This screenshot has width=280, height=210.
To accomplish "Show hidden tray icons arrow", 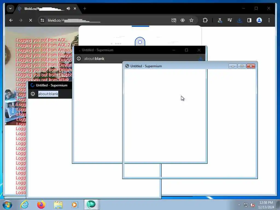I will pos(239,205).
